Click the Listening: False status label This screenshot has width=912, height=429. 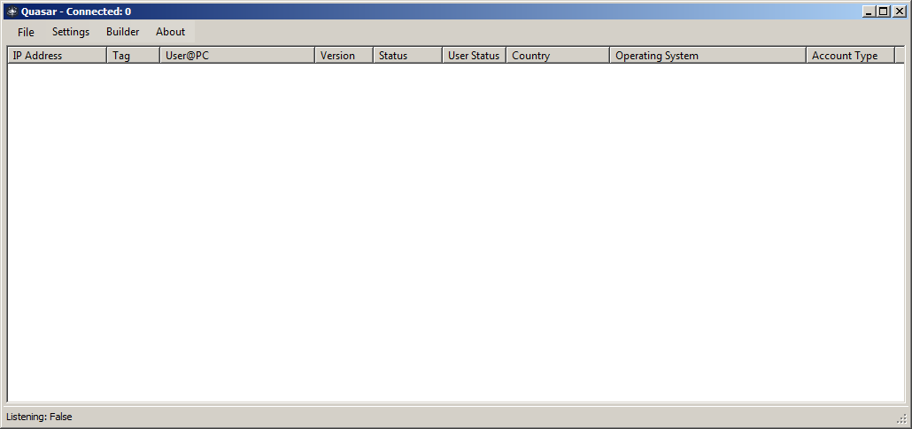pos(40,417)
